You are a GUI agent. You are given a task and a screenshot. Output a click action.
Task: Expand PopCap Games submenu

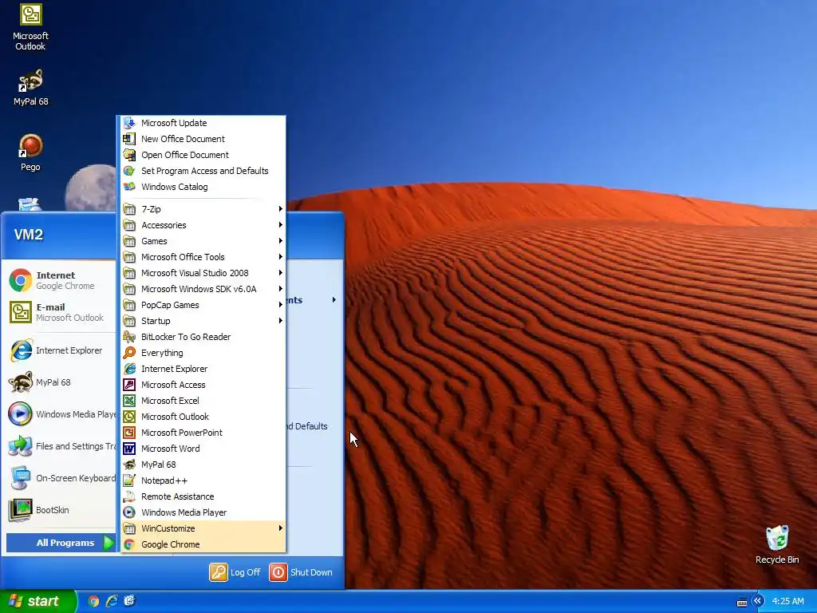pos(203,305)
